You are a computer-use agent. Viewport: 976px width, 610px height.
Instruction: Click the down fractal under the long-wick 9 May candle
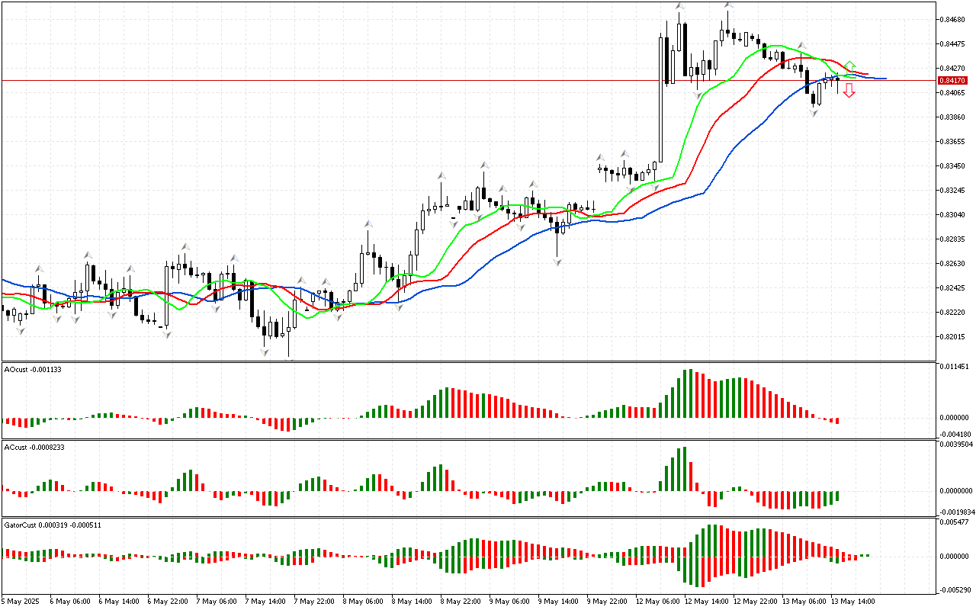click(x=557, y=262)
